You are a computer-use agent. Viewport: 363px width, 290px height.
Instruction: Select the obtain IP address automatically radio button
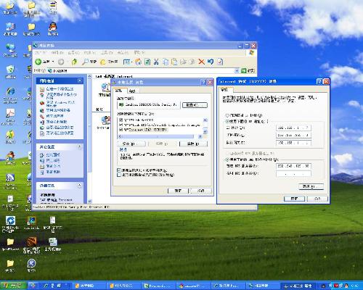point(227,115)
